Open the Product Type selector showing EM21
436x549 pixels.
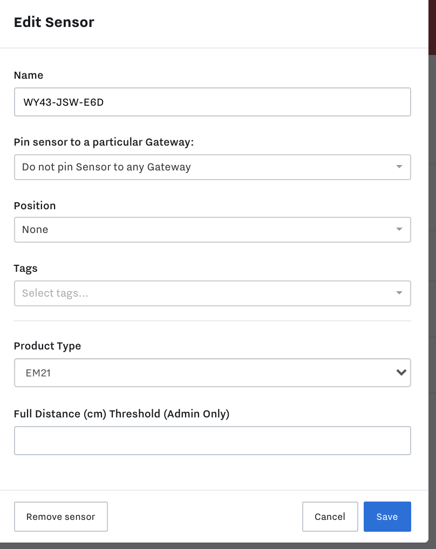pyautogui.click(x=212, y=373)
